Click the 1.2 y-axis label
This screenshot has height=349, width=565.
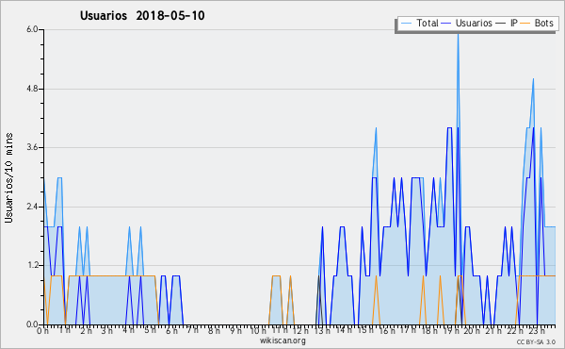(32, 266)
